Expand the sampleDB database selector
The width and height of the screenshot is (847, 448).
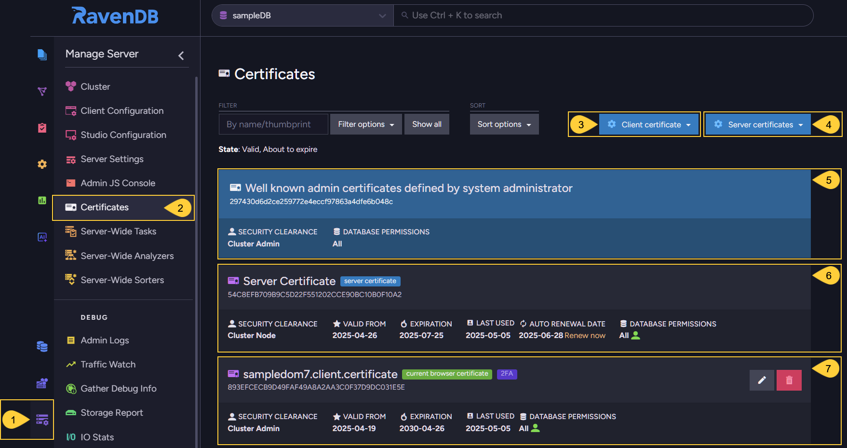coord(303,15)
